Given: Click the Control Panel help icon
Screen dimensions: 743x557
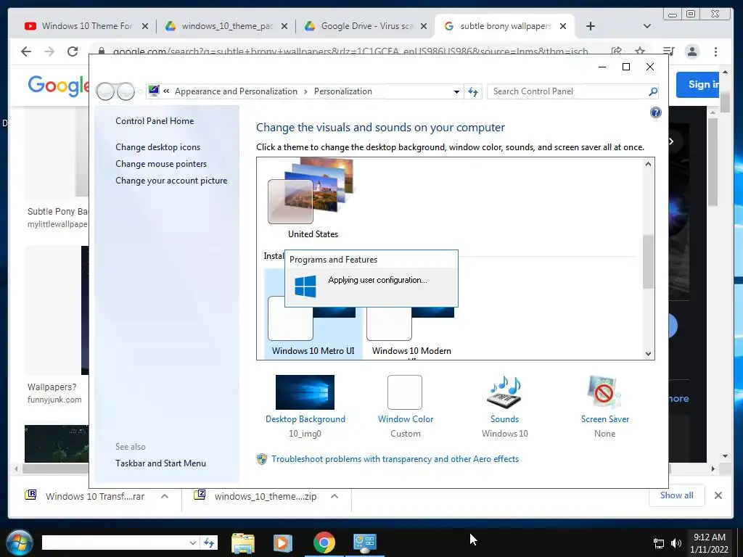Looking at the screenshot, I should pos(655,112).
